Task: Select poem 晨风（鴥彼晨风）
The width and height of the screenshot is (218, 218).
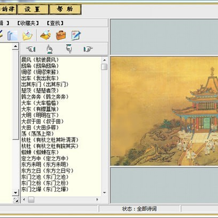Action: tap(40, 59)
